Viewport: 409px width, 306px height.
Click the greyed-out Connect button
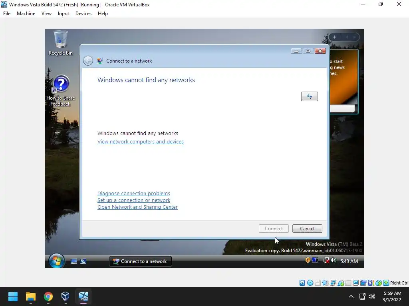coord(274,228)
